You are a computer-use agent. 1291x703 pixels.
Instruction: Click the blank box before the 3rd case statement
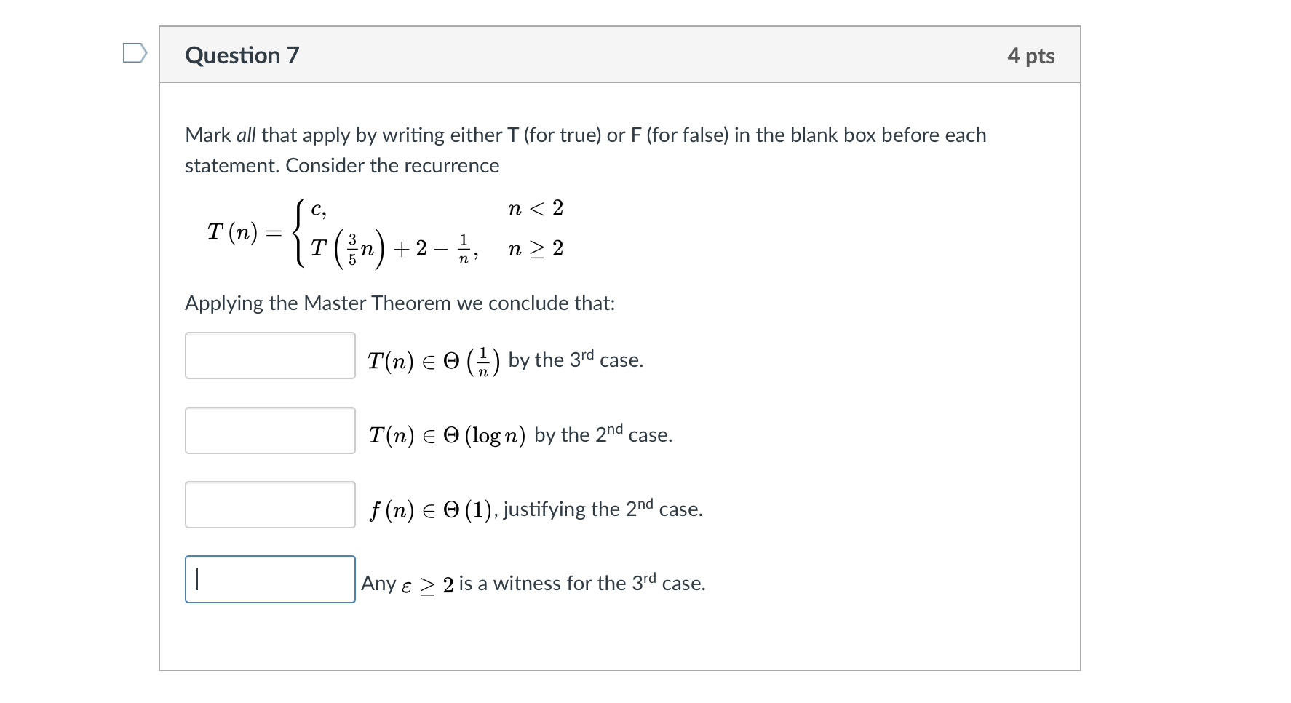[x=270, y=356]
